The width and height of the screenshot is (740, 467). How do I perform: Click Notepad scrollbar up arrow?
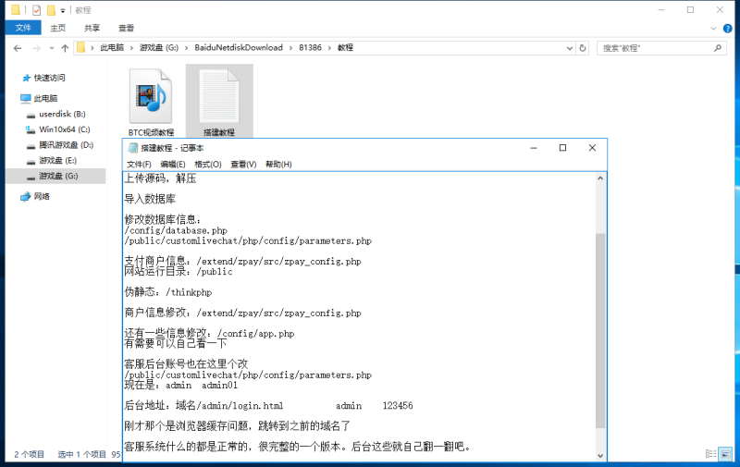tap(600, 178)
